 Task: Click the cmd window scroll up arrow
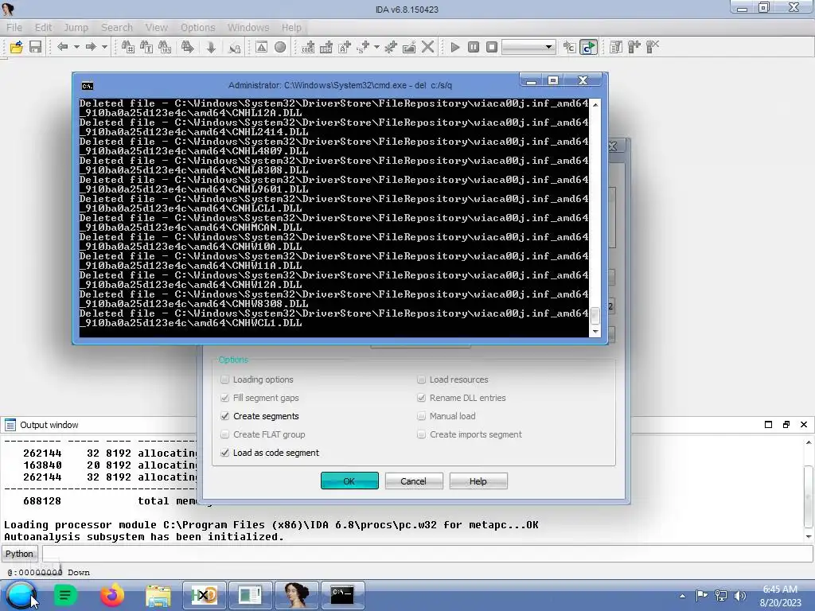(595, 104)
